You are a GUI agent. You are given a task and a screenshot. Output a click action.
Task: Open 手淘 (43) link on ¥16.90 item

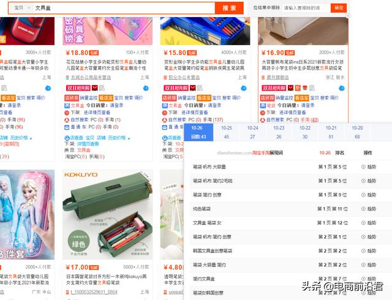(309, 120)
